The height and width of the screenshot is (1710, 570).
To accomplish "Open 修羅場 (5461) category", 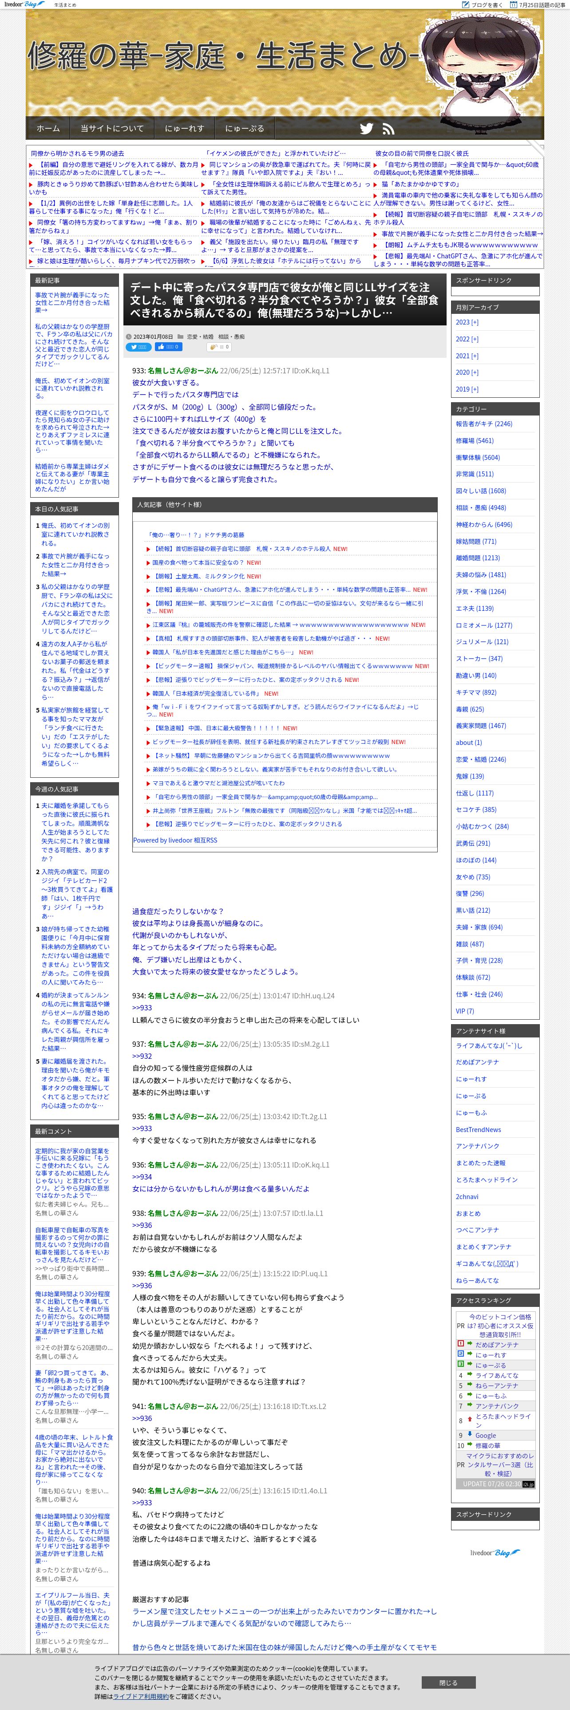I will [475, 440].
